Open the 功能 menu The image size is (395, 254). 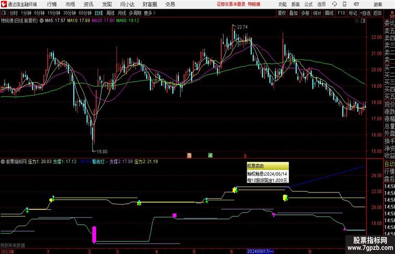click(282, 4)
